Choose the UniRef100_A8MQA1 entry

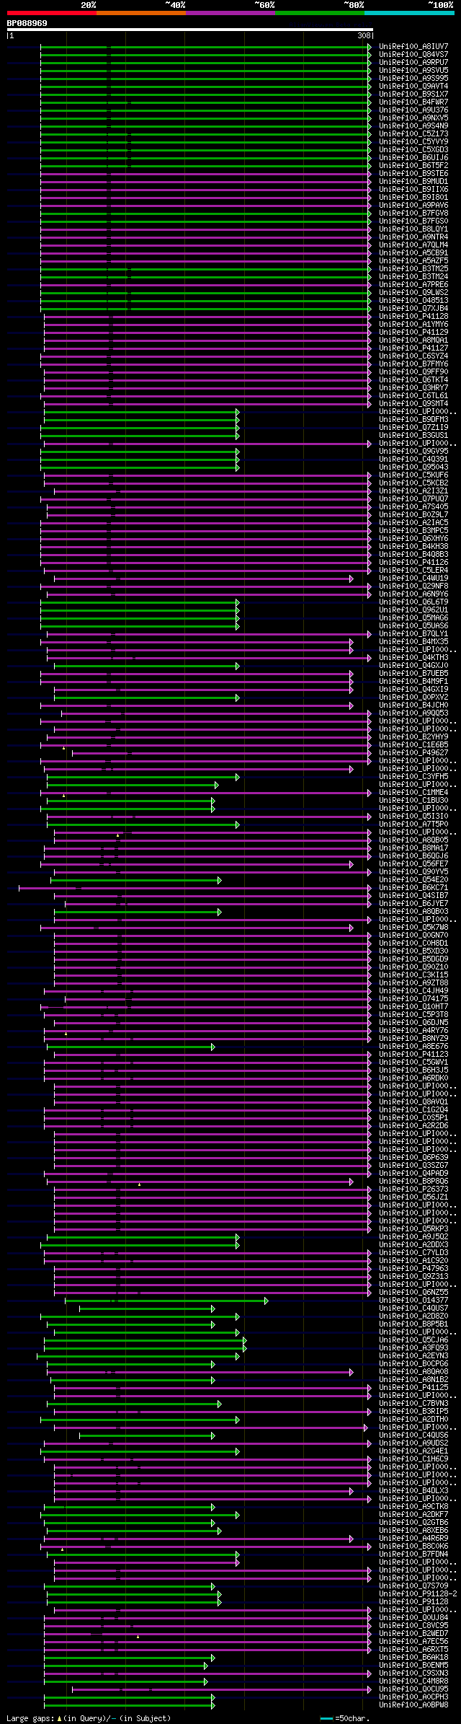point(413,340)
